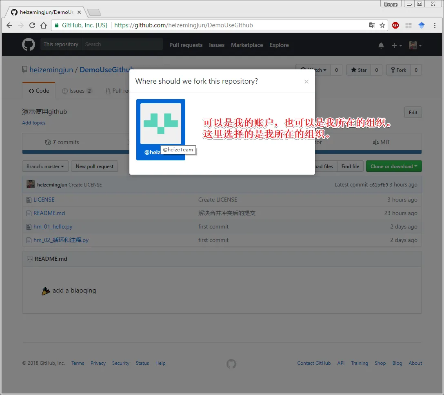Open the README.md file link

pos(49,213)
